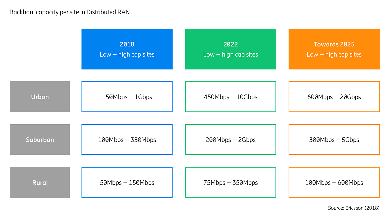Select the 100Mbps – 600Mbps Rural cell

[334, 182]
